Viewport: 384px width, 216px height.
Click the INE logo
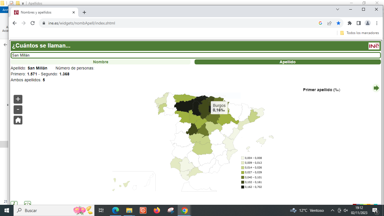(x=374, y=46)
